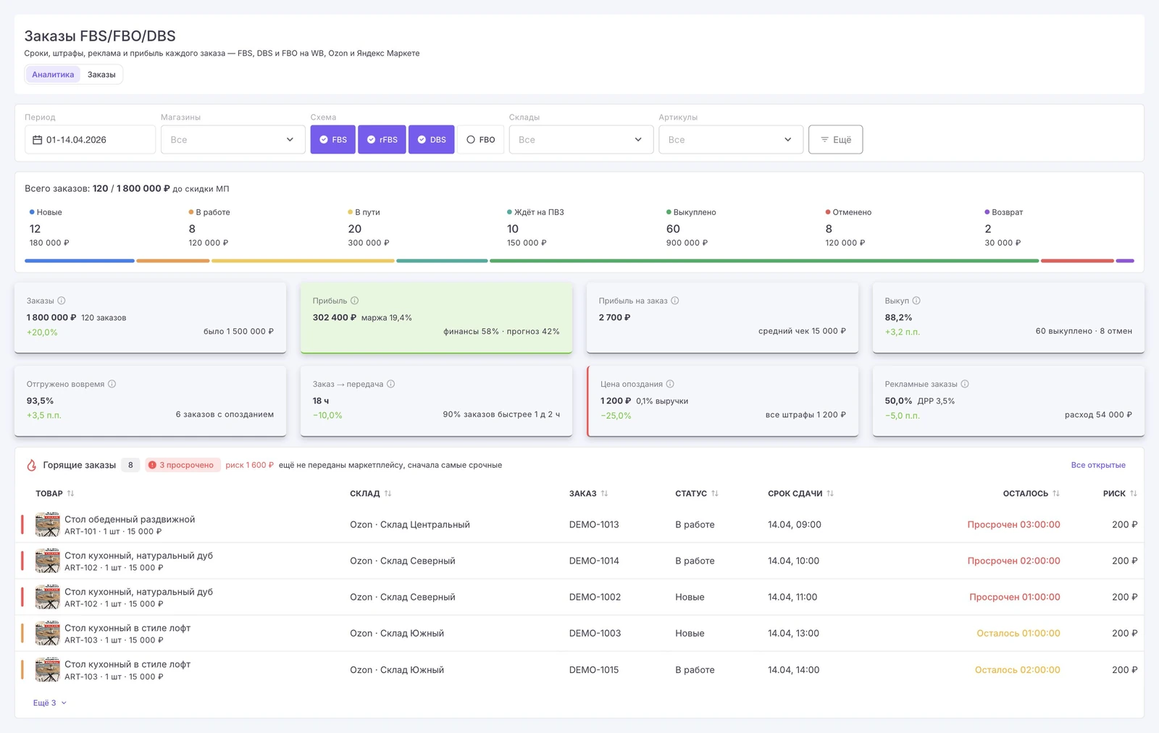
Task: Click the flame icon of Горящие заказы
Action: pos(31,465)
